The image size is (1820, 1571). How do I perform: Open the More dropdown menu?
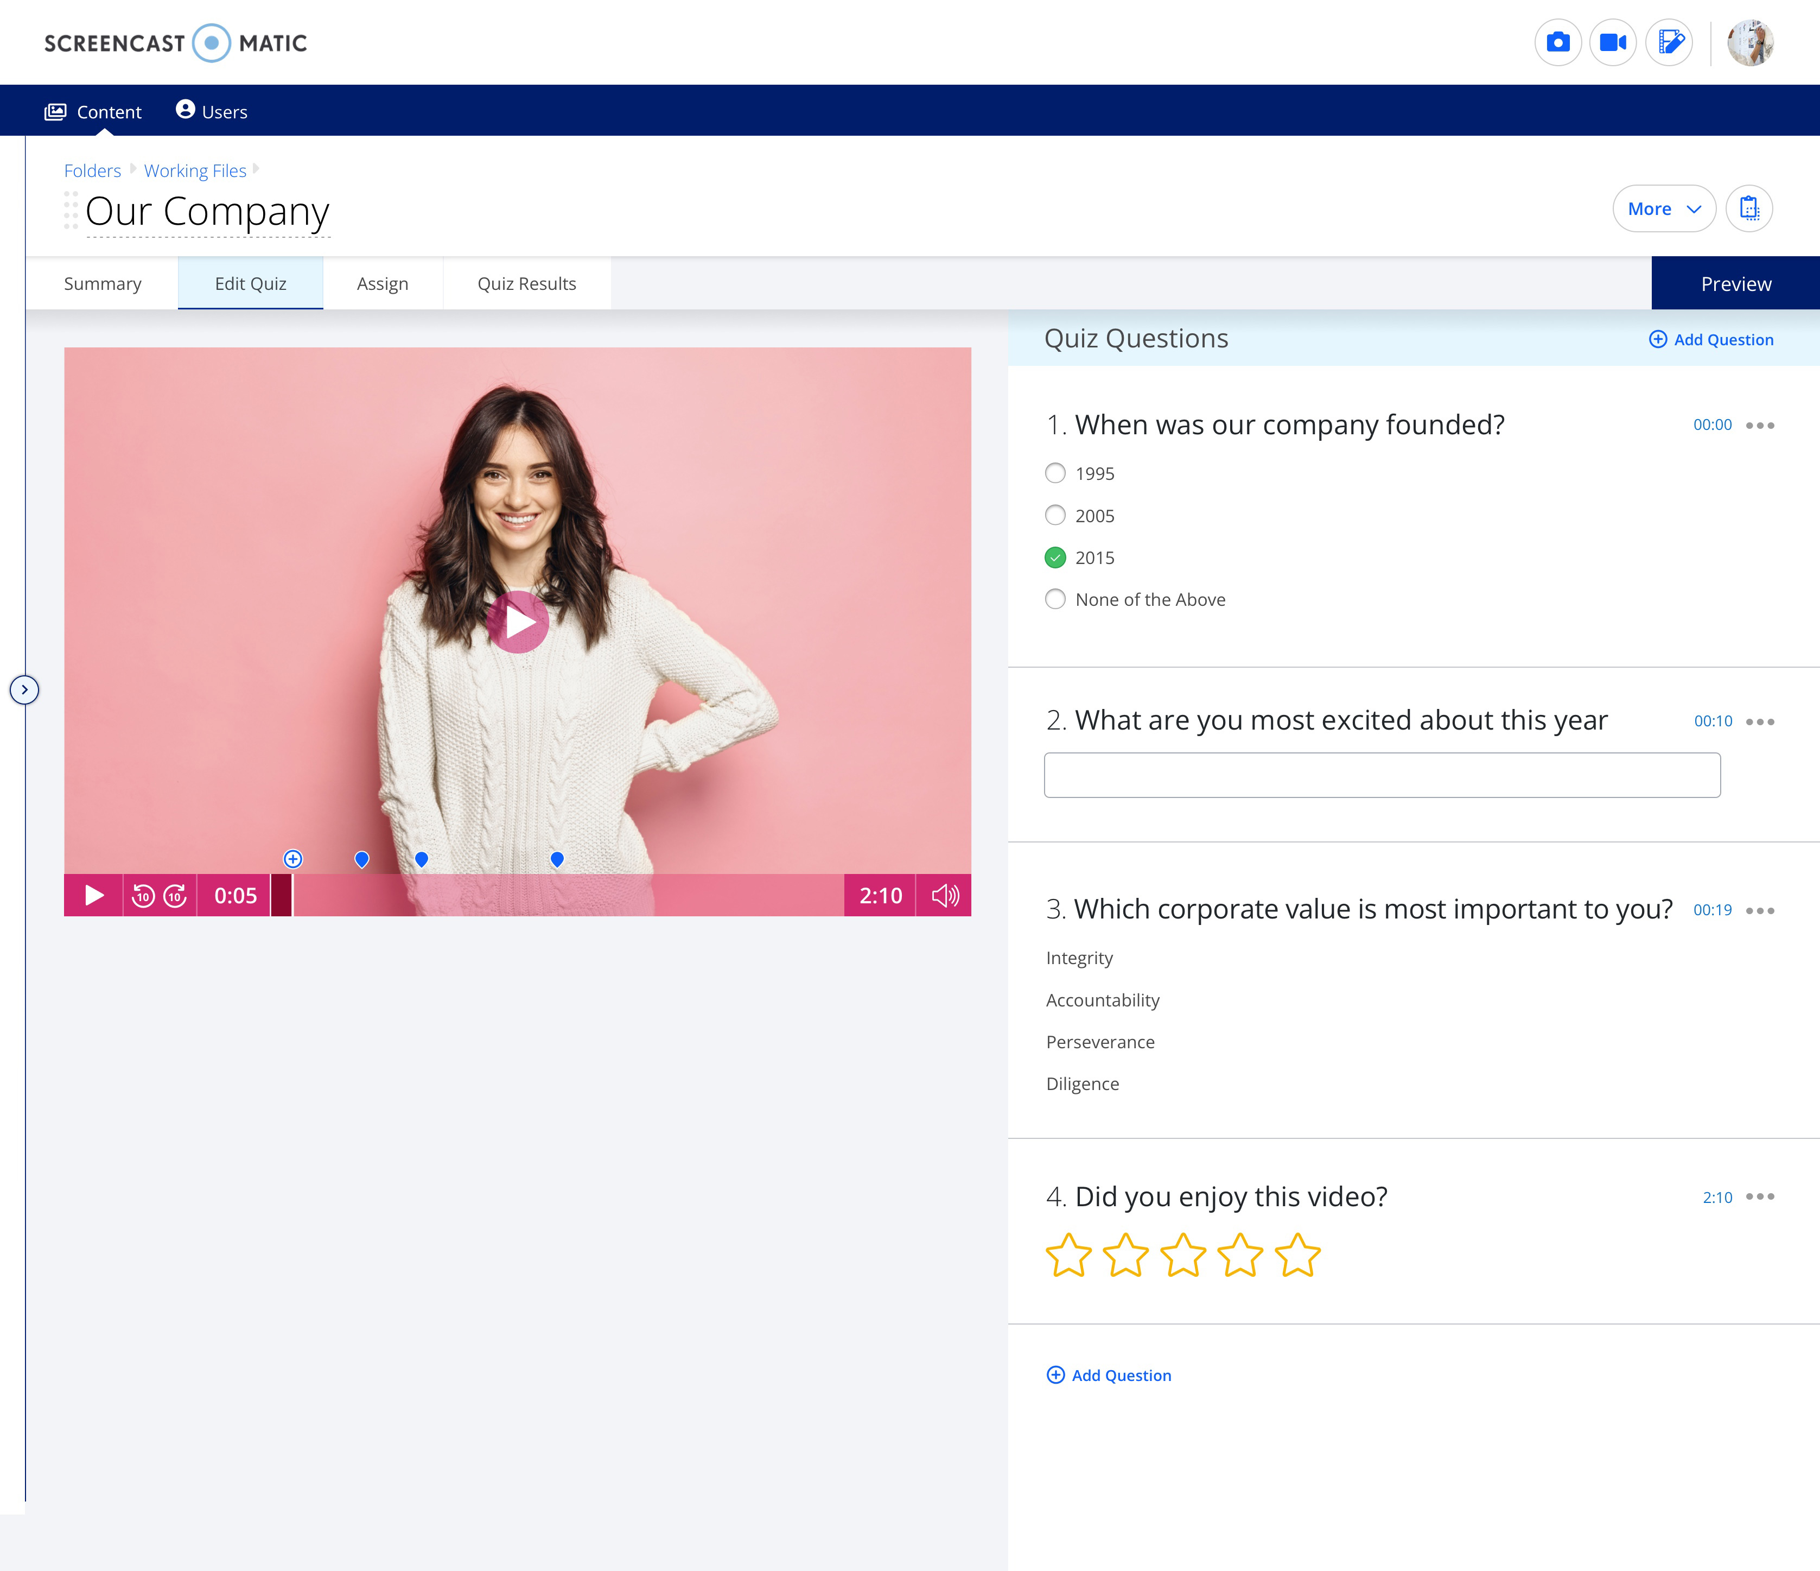pyautogui.click(x=1664, y=208)
